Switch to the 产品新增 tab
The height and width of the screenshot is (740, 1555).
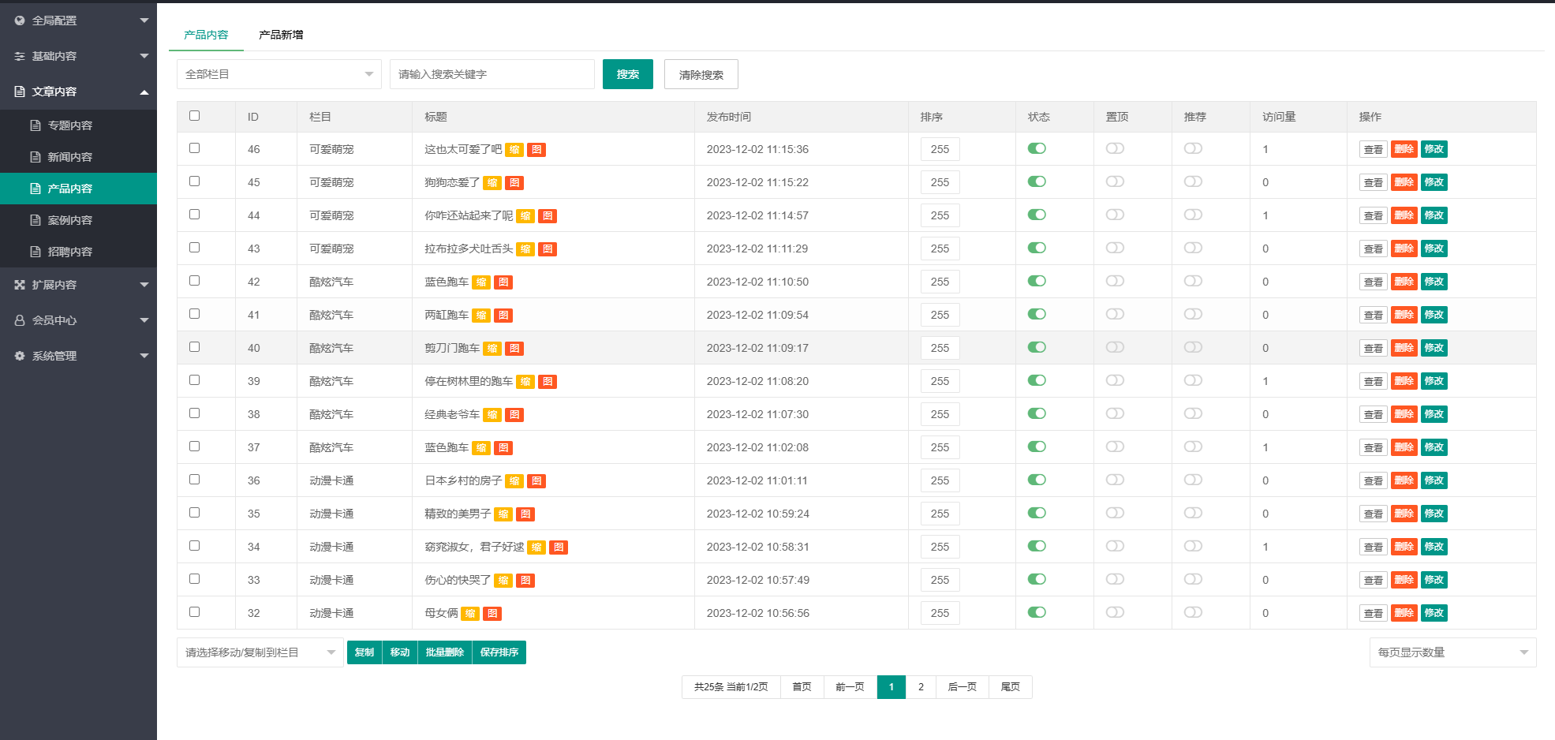point(281,35)
